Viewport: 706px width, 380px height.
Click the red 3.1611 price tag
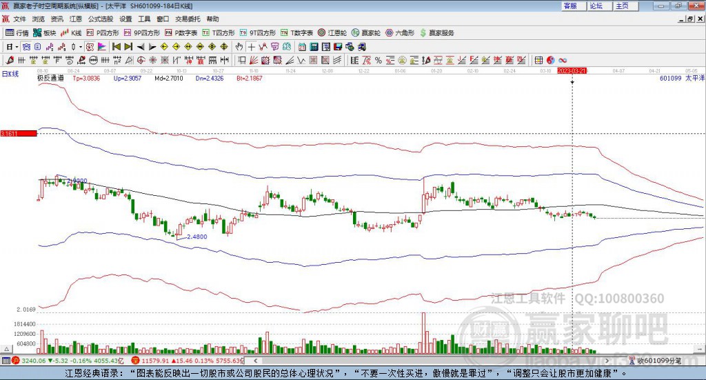click(19, 133)
